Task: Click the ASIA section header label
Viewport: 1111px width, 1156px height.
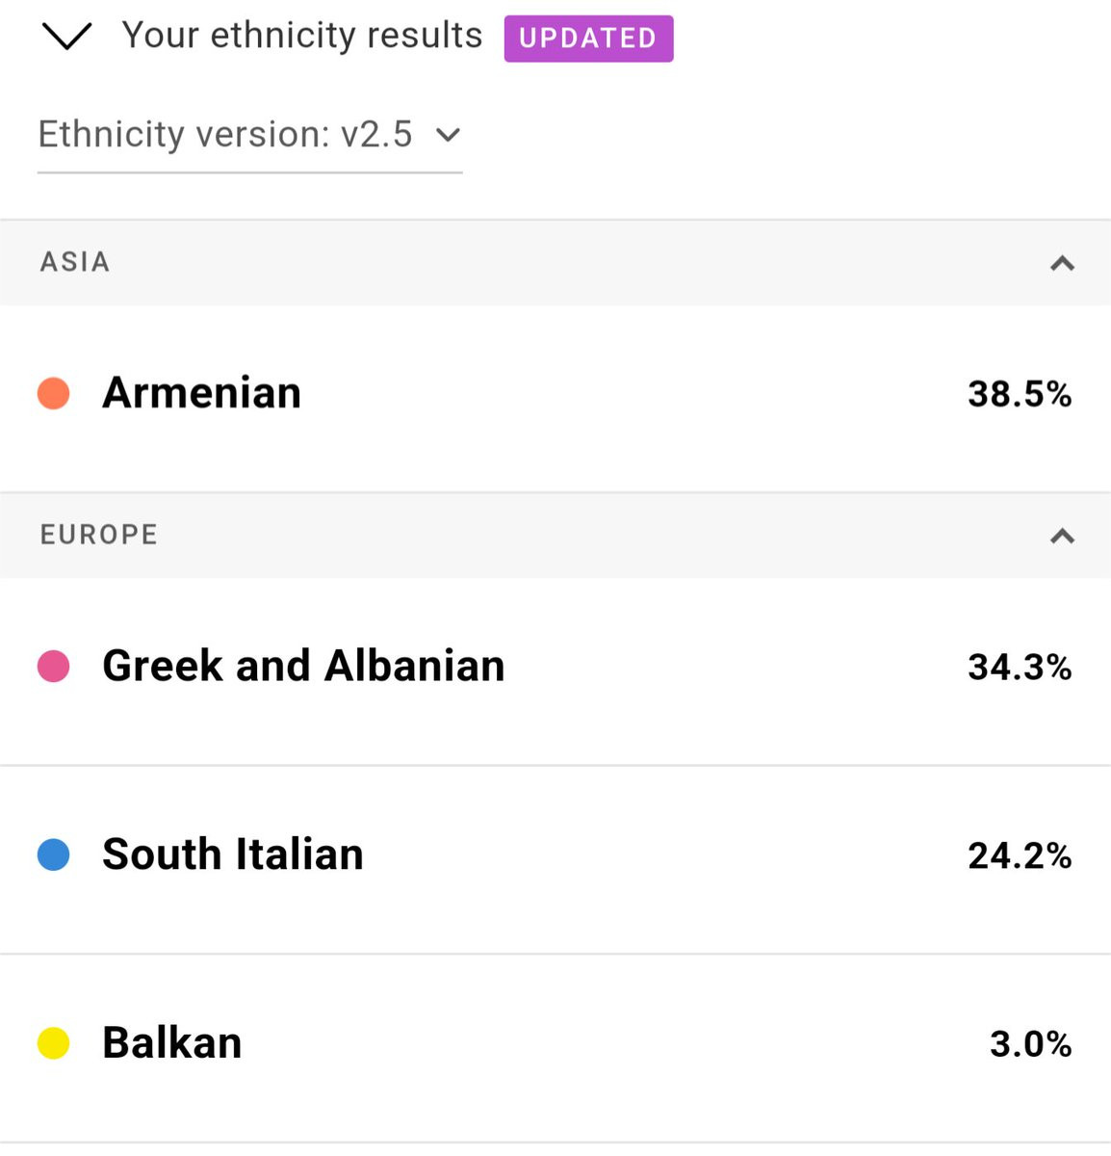Action: pyautogui.click(x=75, y=262)
